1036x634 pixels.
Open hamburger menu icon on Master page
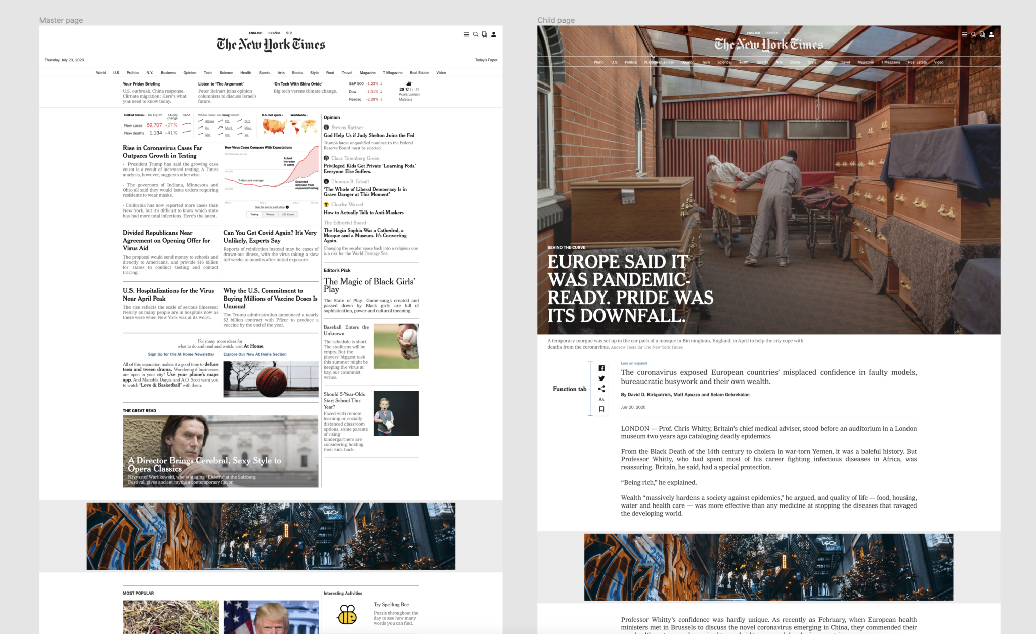[x=466, y=35]
